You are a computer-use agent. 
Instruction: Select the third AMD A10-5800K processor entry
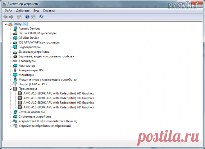click(x=59, y=103)
